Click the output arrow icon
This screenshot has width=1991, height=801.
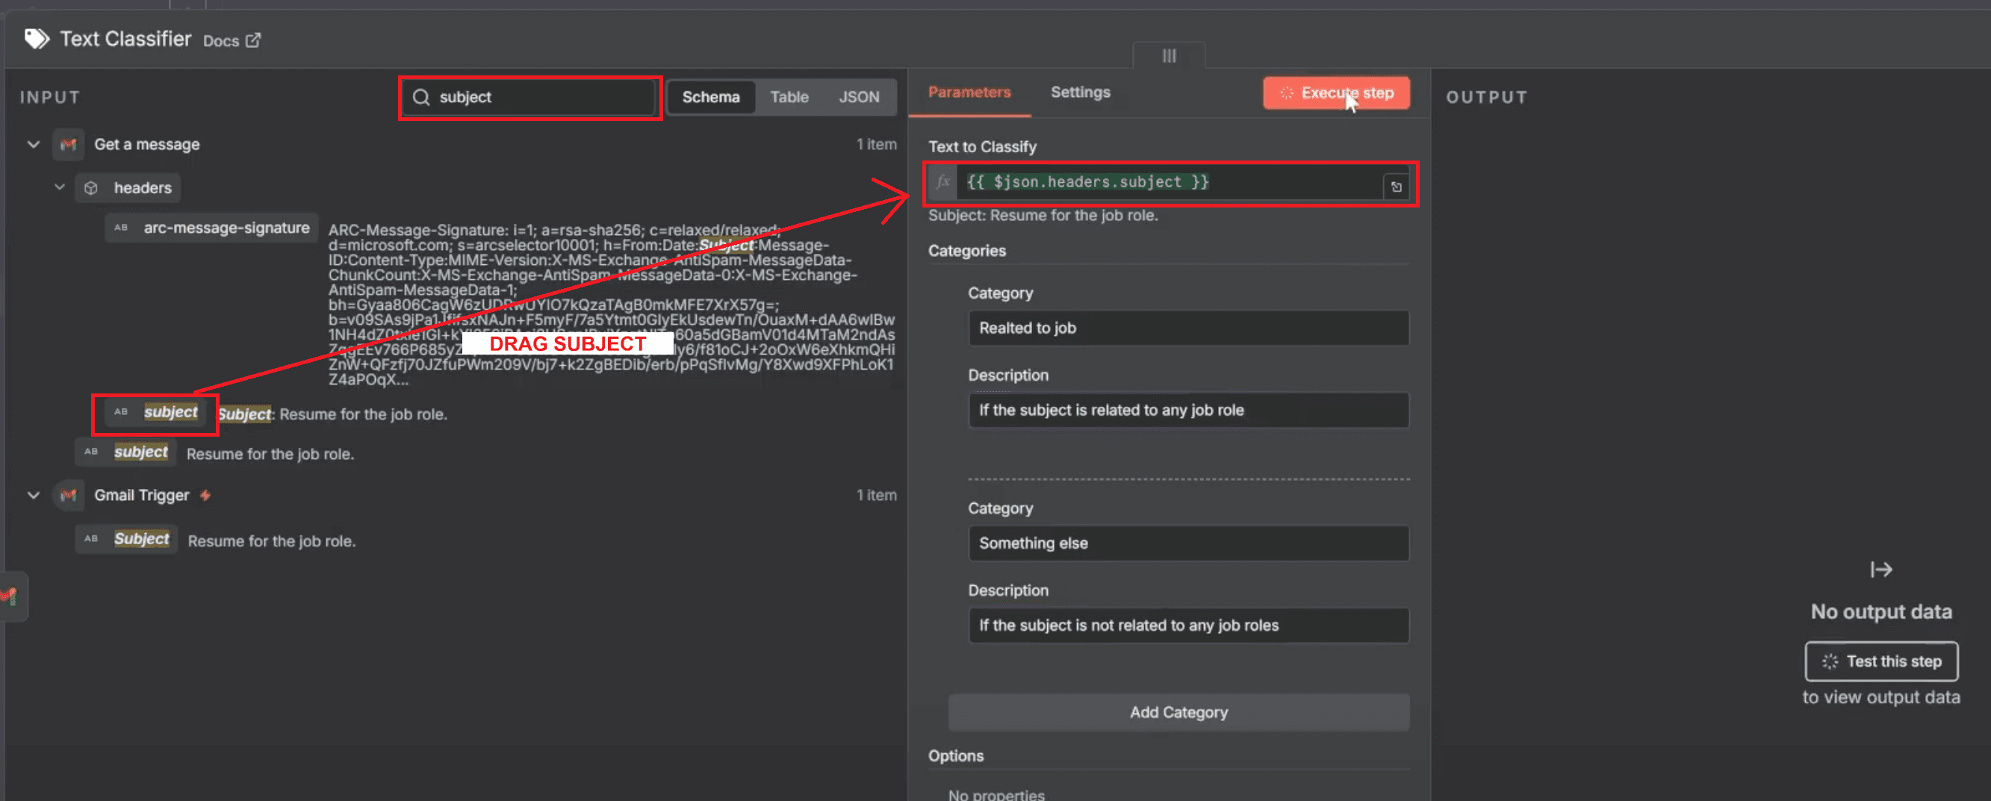[1880, 570]
